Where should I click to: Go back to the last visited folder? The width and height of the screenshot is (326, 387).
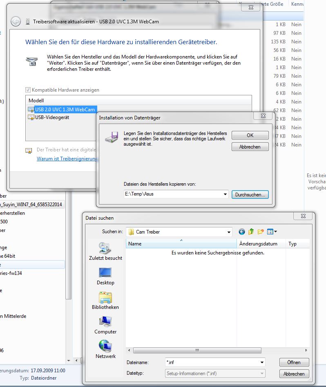coord(242,232)
